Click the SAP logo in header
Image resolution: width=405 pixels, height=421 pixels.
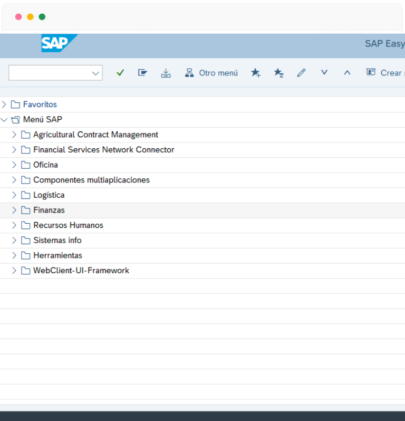click(x=59, y=43)
